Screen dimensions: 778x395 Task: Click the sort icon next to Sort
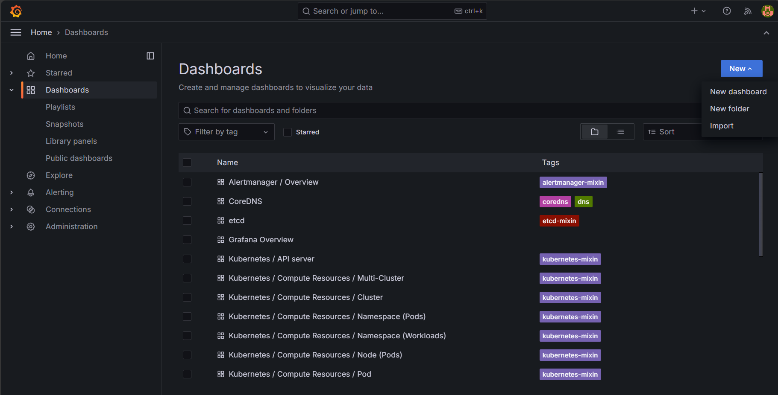pyautogui.click(x=652, y=132)
